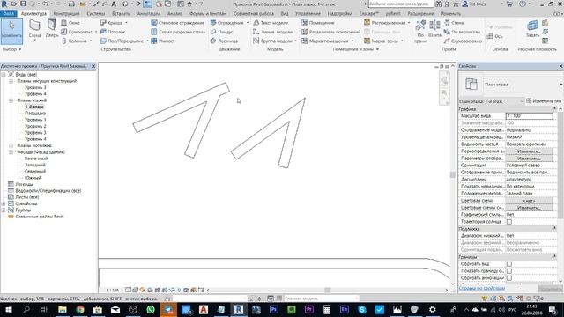
Task: Switch to the Конструкция ribbon tab
Action: [67, 14]
